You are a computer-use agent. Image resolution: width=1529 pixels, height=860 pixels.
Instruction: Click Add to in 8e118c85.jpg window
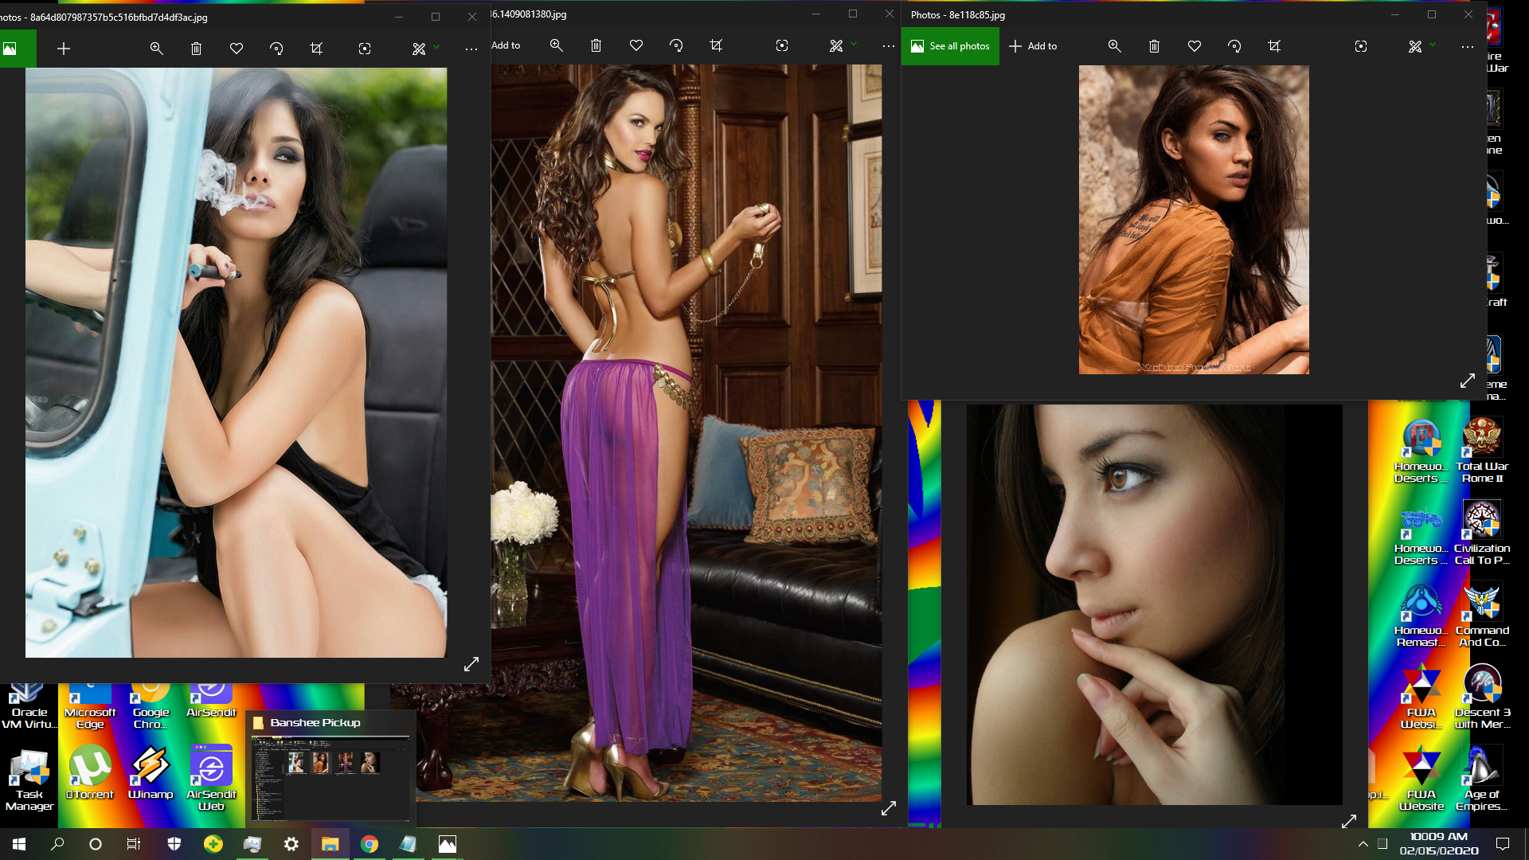1033,46
